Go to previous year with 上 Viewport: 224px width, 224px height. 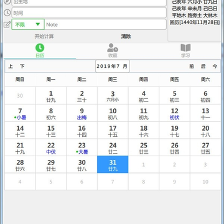[11, 67]
